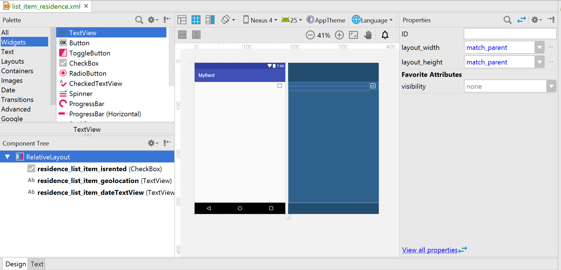This screenshot has height=270, width=561.
Task: Click the Zoom to Fit screen icon
Action: [353, 35]
